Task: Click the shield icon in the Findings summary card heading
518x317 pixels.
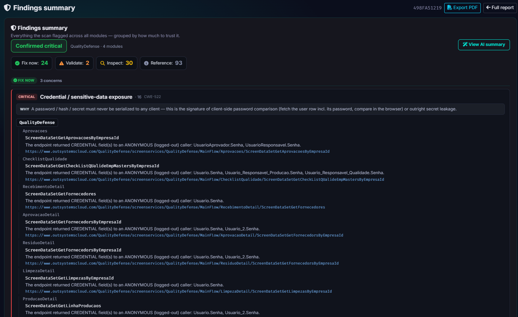Action: point(14,28)
